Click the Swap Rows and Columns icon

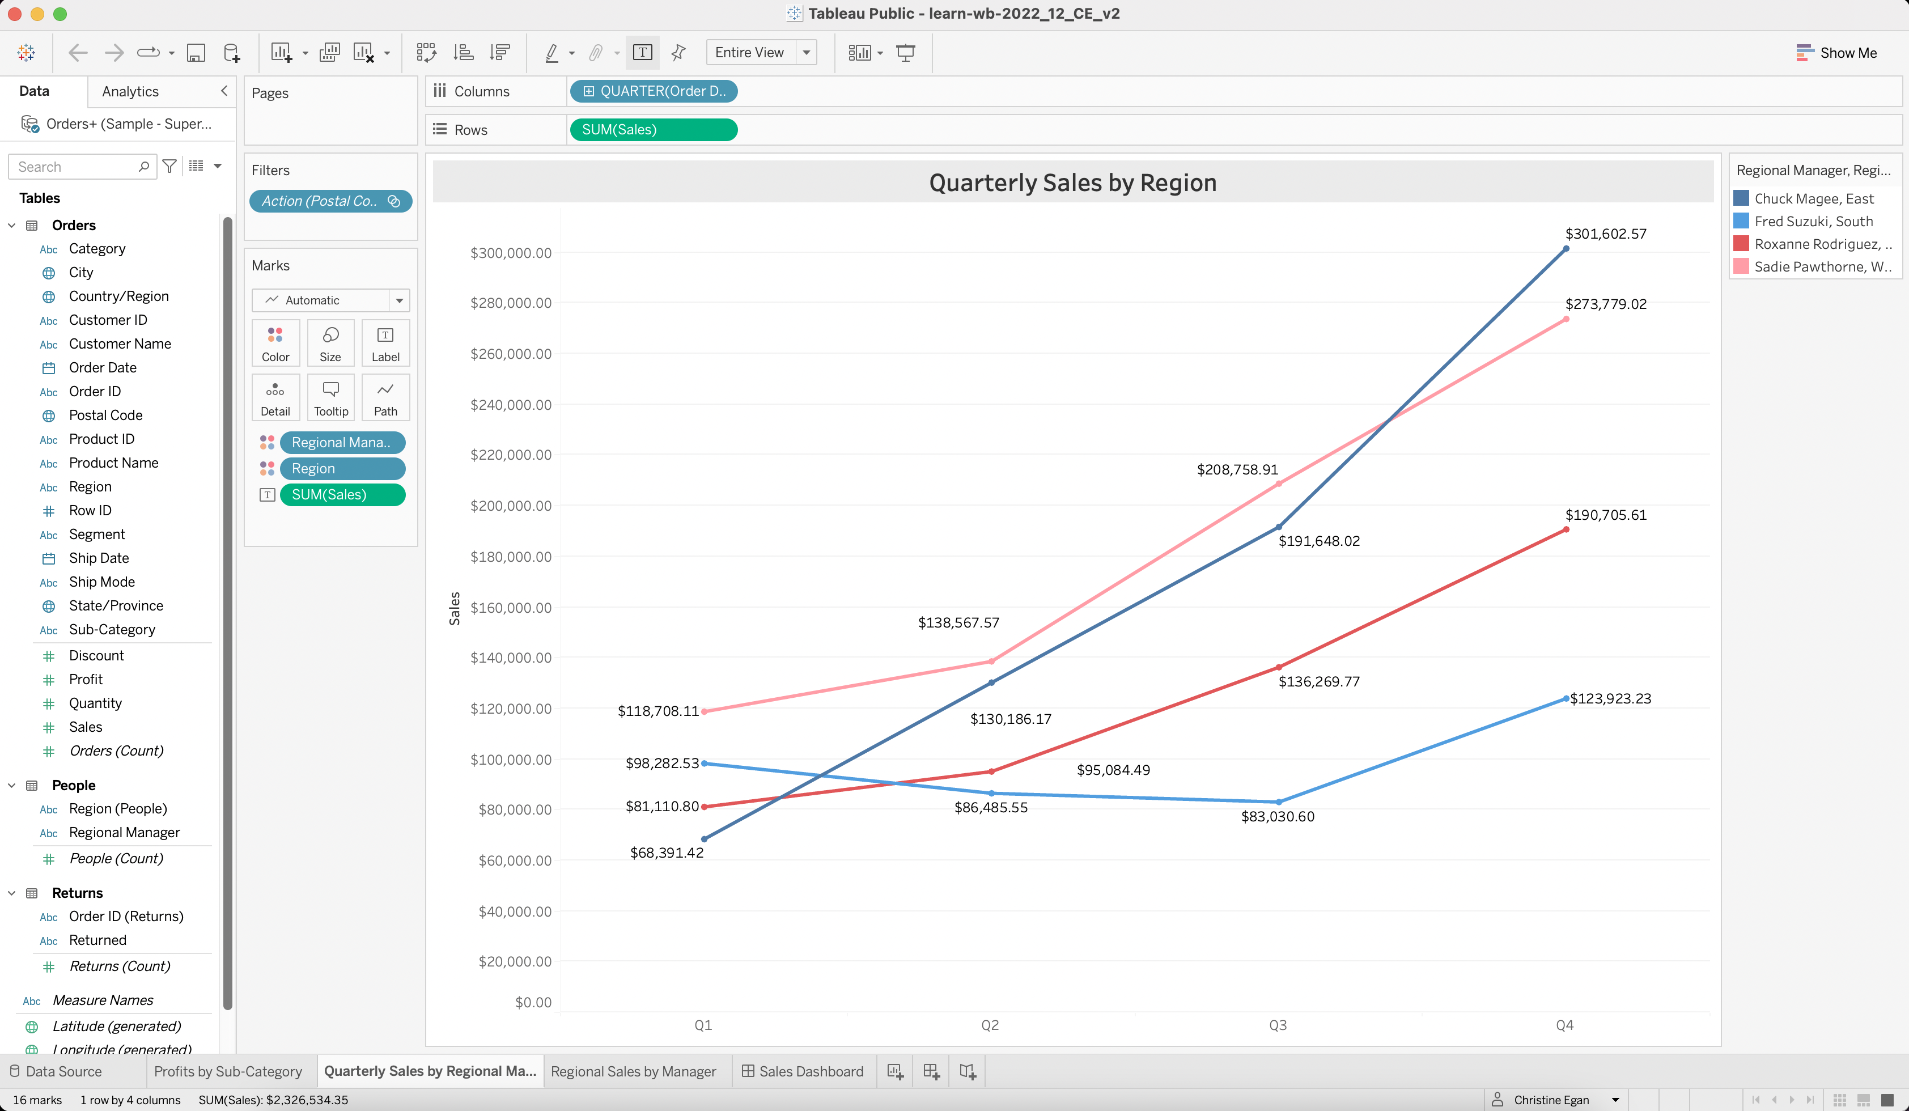point(426,52)
